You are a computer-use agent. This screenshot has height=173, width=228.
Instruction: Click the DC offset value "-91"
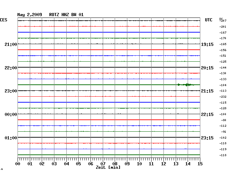pyautogui.click(x=223, y=132)
